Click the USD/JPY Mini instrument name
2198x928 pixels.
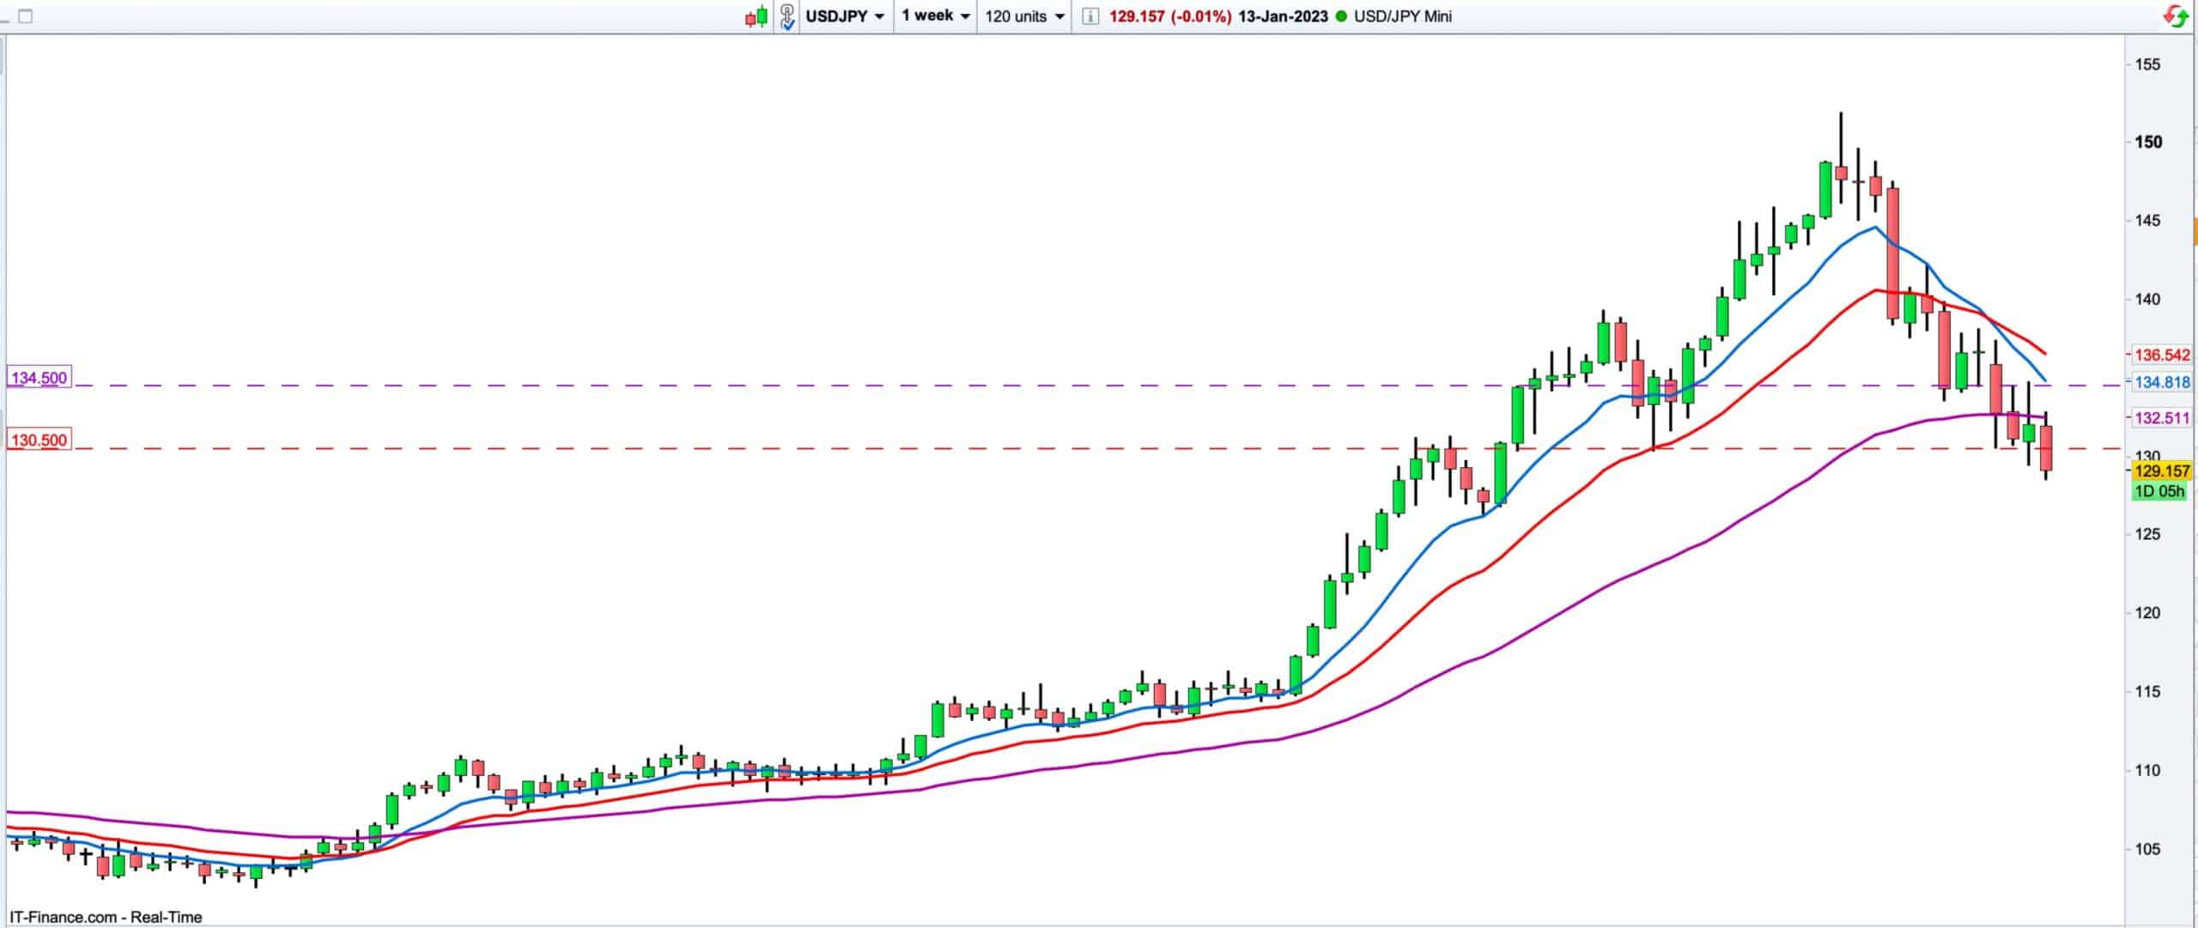pos(1402,16)
